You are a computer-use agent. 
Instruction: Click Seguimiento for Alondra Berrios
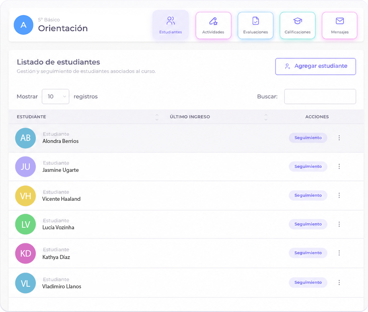point(308,138)
